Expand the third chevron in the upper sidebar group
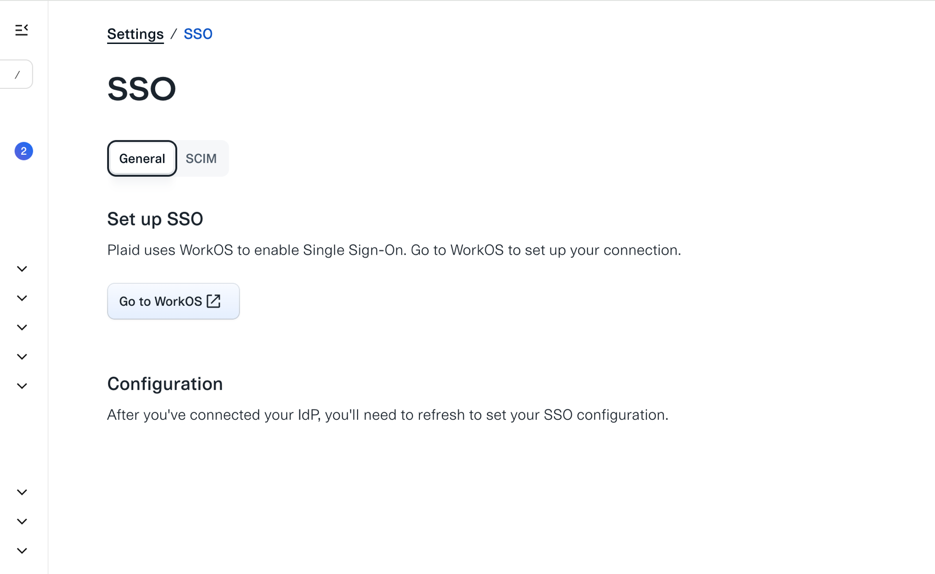 [22, 327]
